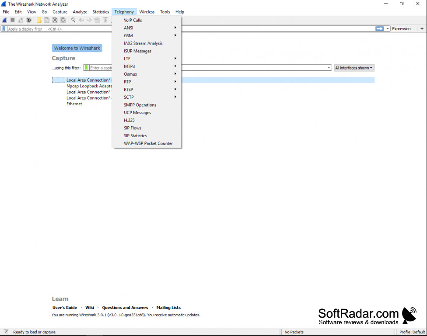Image resolution: width=427 pixels, height=336 pixels.
Task: Click the plus icon to add filter button
Action: tap(422, 29)
